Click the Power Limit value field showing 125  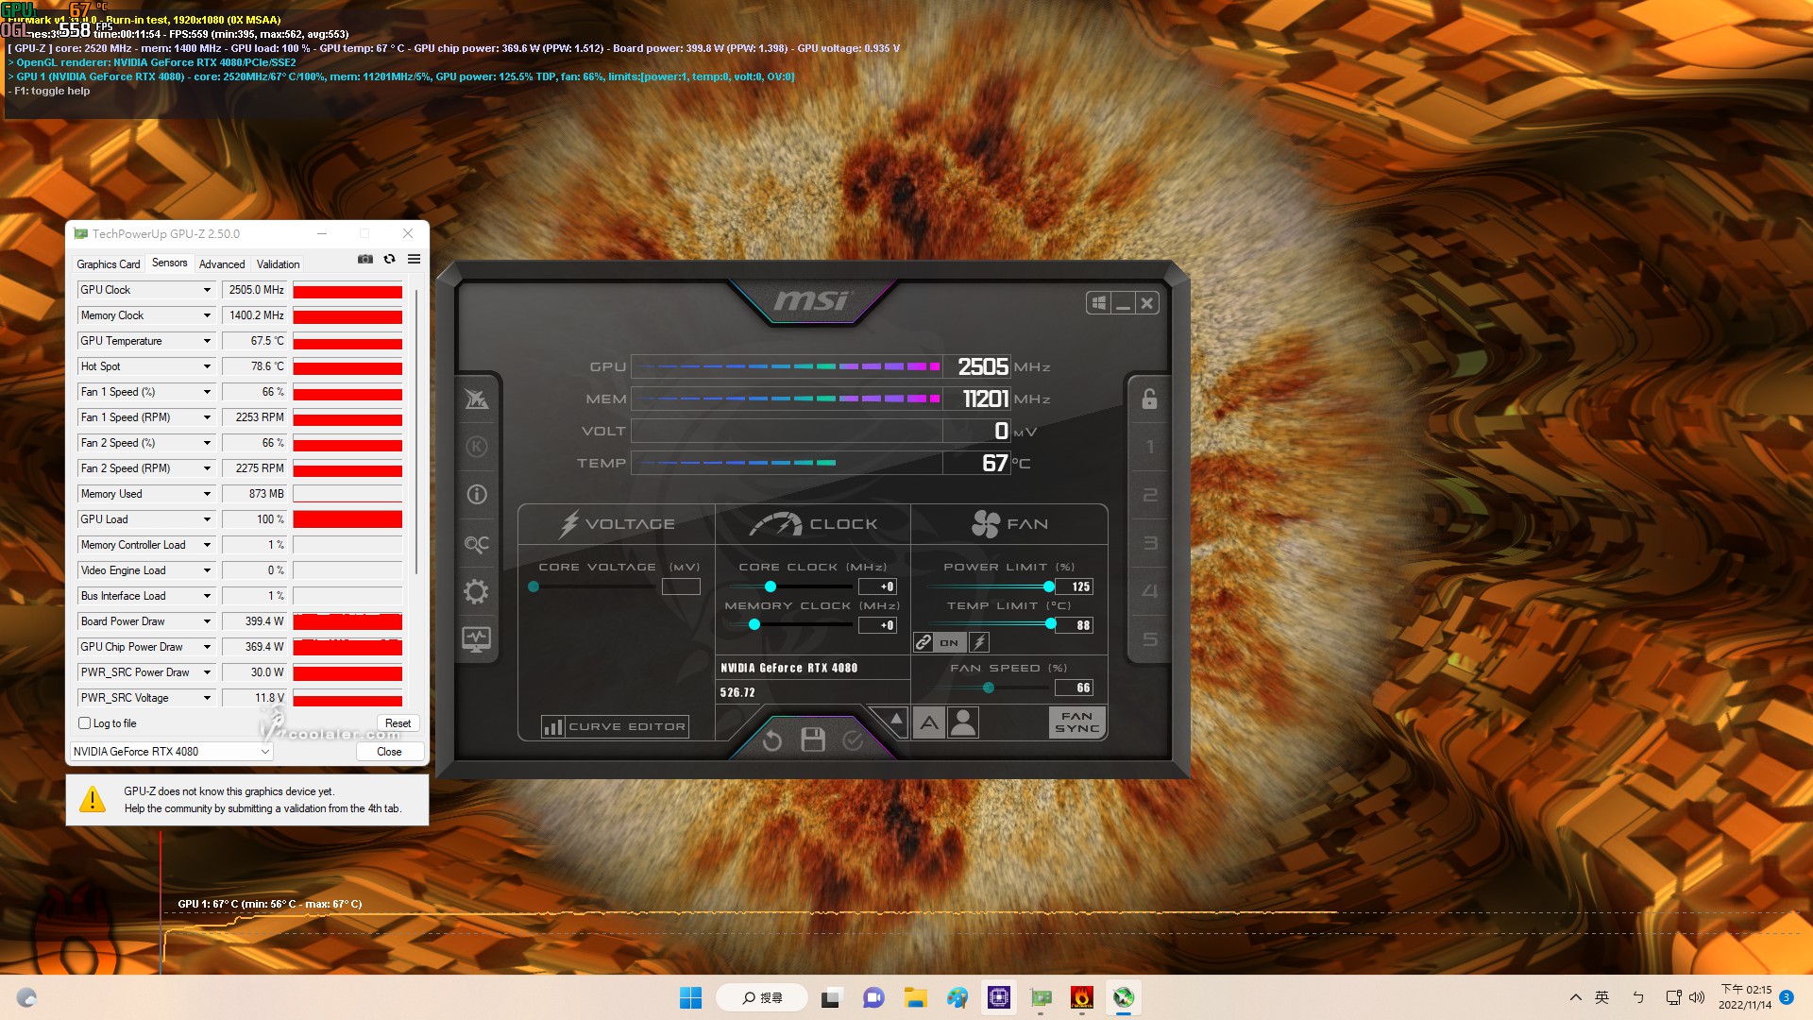coord(1075,586)
